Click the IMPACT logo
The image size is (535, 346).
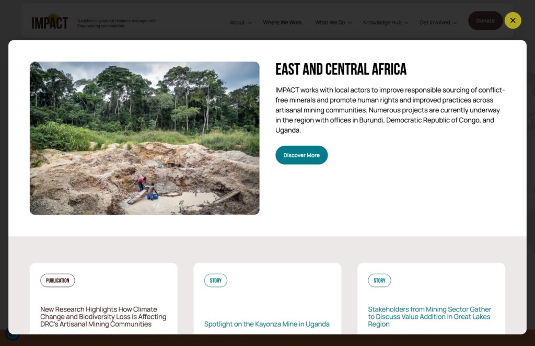50,22
